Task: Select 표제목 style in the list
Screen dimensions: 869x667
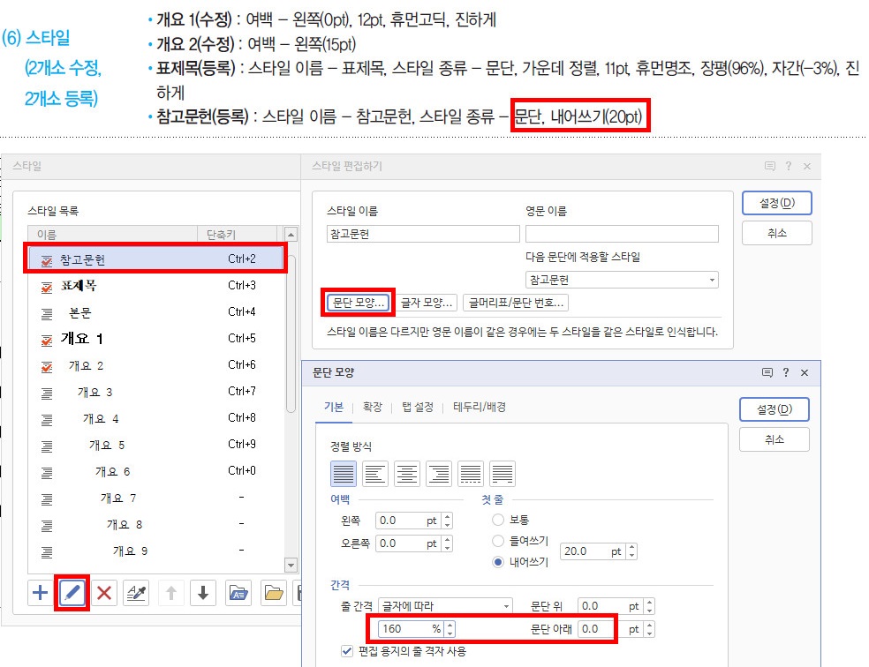Action: click(x=155, y=286)
